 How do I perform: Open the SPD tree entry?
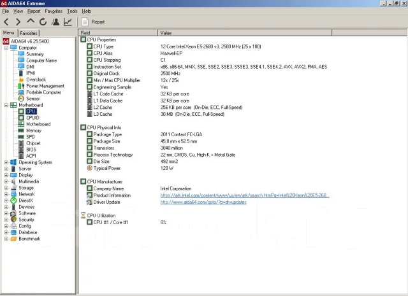click(x=31, y=137)
